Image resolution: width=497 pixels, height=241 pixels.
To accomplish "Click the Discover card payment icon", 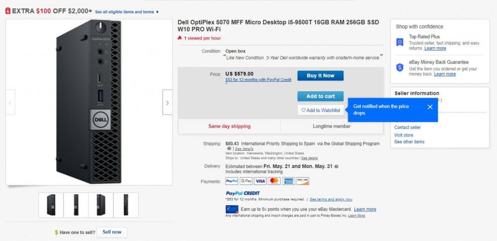I will [303, 181].
